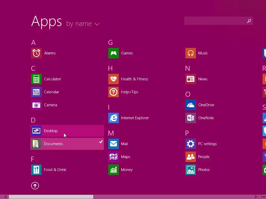Click the letter F group header

[32, 159]
